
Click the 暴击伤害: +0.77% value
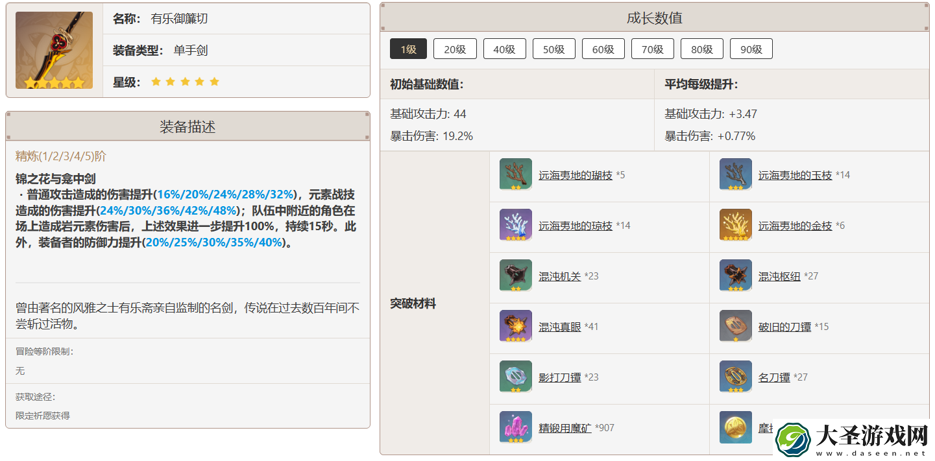click(x=710, y=136)
